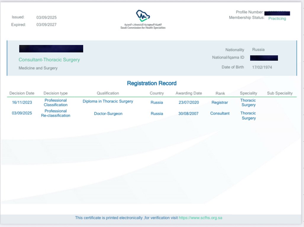The image size is (304, 227).
Task: Click Russia in the Doctor-Surgeon row
Action: (x=157, y=114)
